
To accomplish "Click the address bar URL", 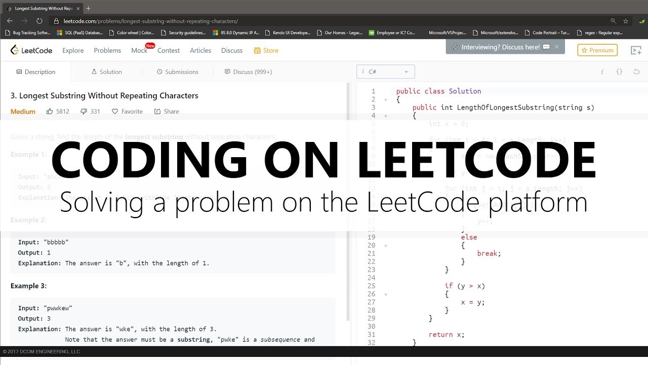I will tap(151, 21).
